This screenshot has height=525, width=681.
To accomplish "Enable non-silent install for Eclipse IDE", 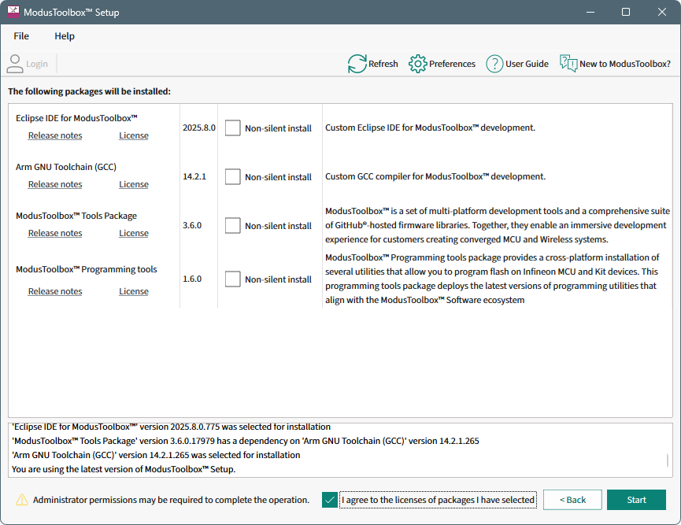I will tap(232, 128).
